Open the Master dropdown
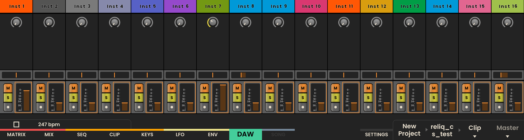 point(507,131)
